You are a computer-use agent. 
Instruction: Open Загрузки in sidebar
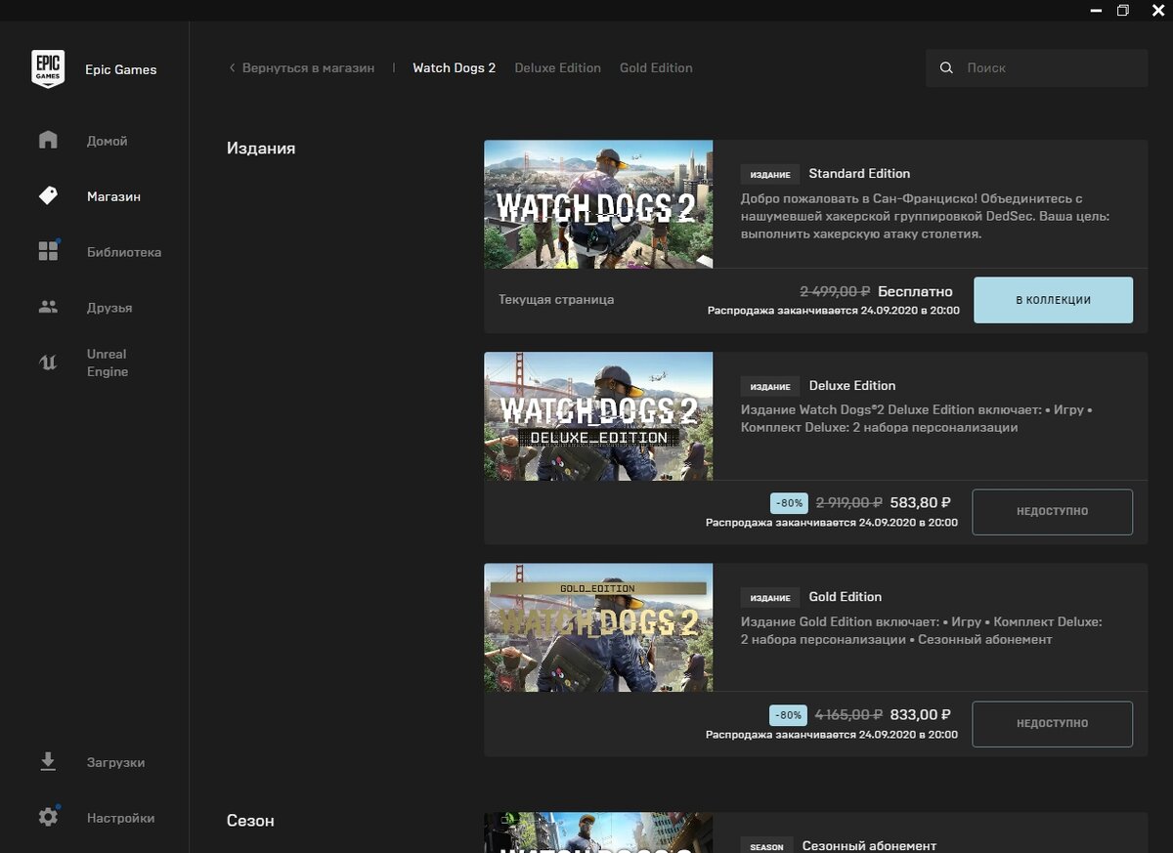tap(115, 762)
